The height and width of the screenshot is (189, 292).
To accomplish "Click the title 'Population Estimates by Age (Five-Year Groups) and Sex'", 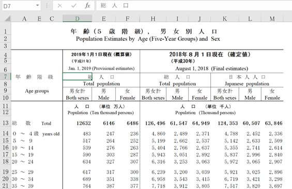I will click(148, 39).
